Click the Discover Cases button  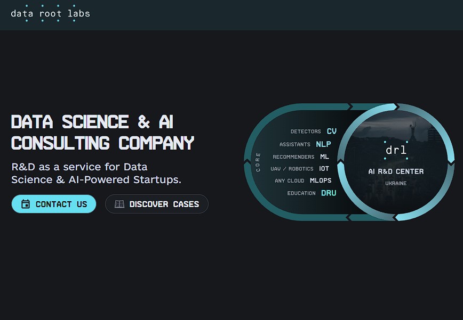pyautogui.click(x=156, y=204)
